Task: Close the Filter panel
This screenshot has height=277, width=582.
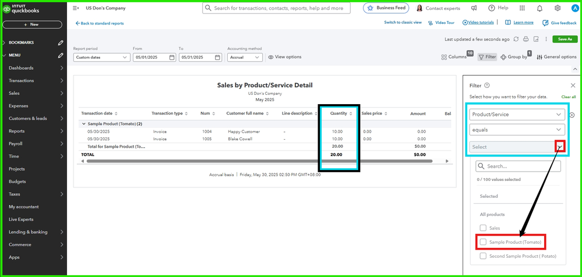Action: [x=573, y=86]
